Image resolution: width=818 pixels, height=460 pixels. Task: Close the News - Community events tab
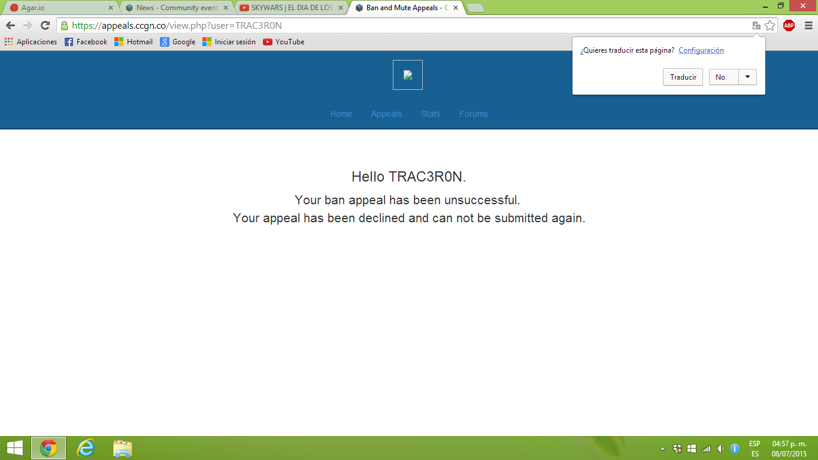[226, 8]
